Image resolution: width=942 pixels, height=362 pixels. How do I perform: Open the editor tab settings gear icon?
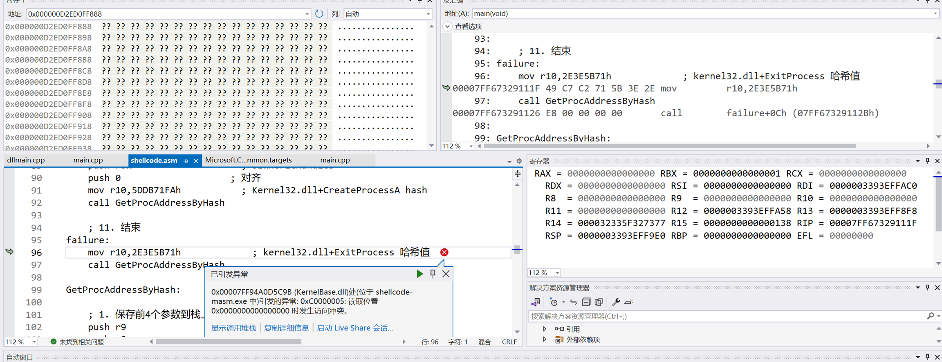coord(519,161)
